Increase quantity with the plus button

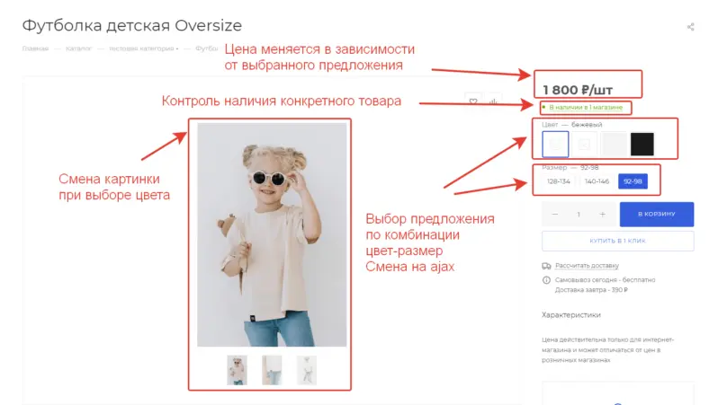tap(602, 215)
